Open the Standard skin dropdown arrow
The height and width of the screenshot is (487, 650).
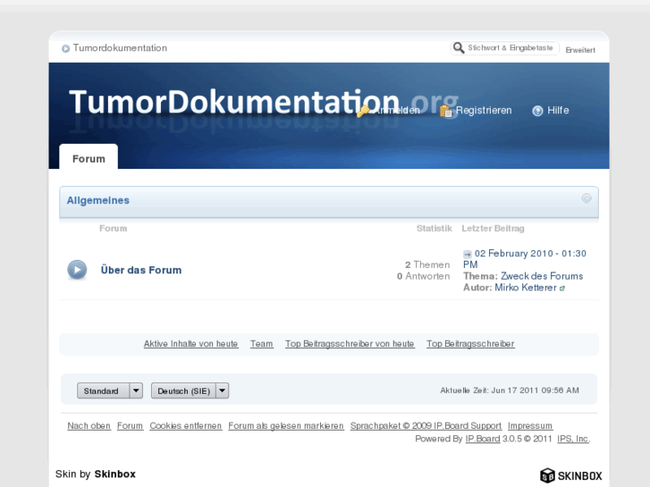pos(136,390)
